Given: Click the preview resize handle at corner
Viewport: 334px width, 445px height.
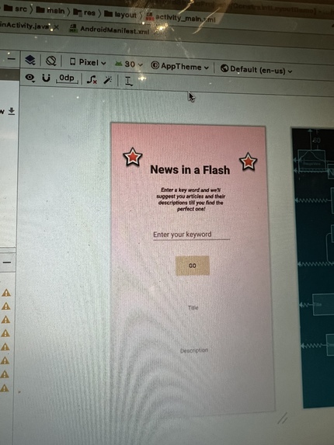Looking at the screenshot, I should [x=283, y=418].
